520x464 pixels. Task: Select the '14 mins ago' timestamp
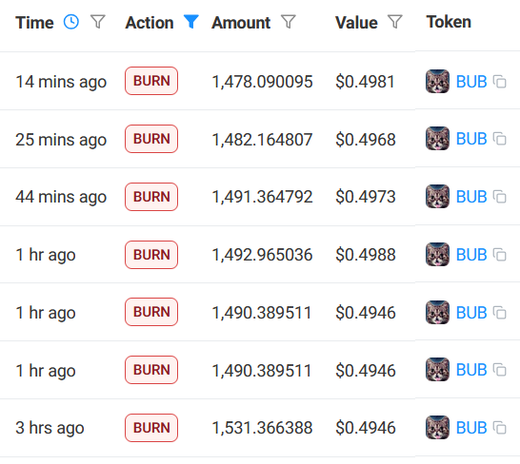pos(61,82)
